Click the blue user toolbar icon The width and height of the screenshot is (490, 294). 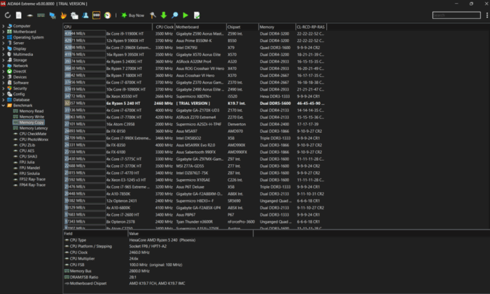tap(85, 15)
